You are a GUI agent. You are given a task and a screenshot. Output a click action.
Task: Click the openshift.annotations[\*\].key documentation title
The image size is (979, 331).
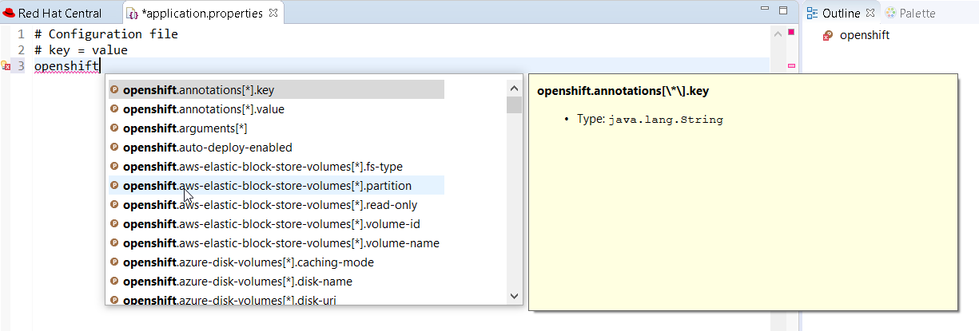point(623,91)
